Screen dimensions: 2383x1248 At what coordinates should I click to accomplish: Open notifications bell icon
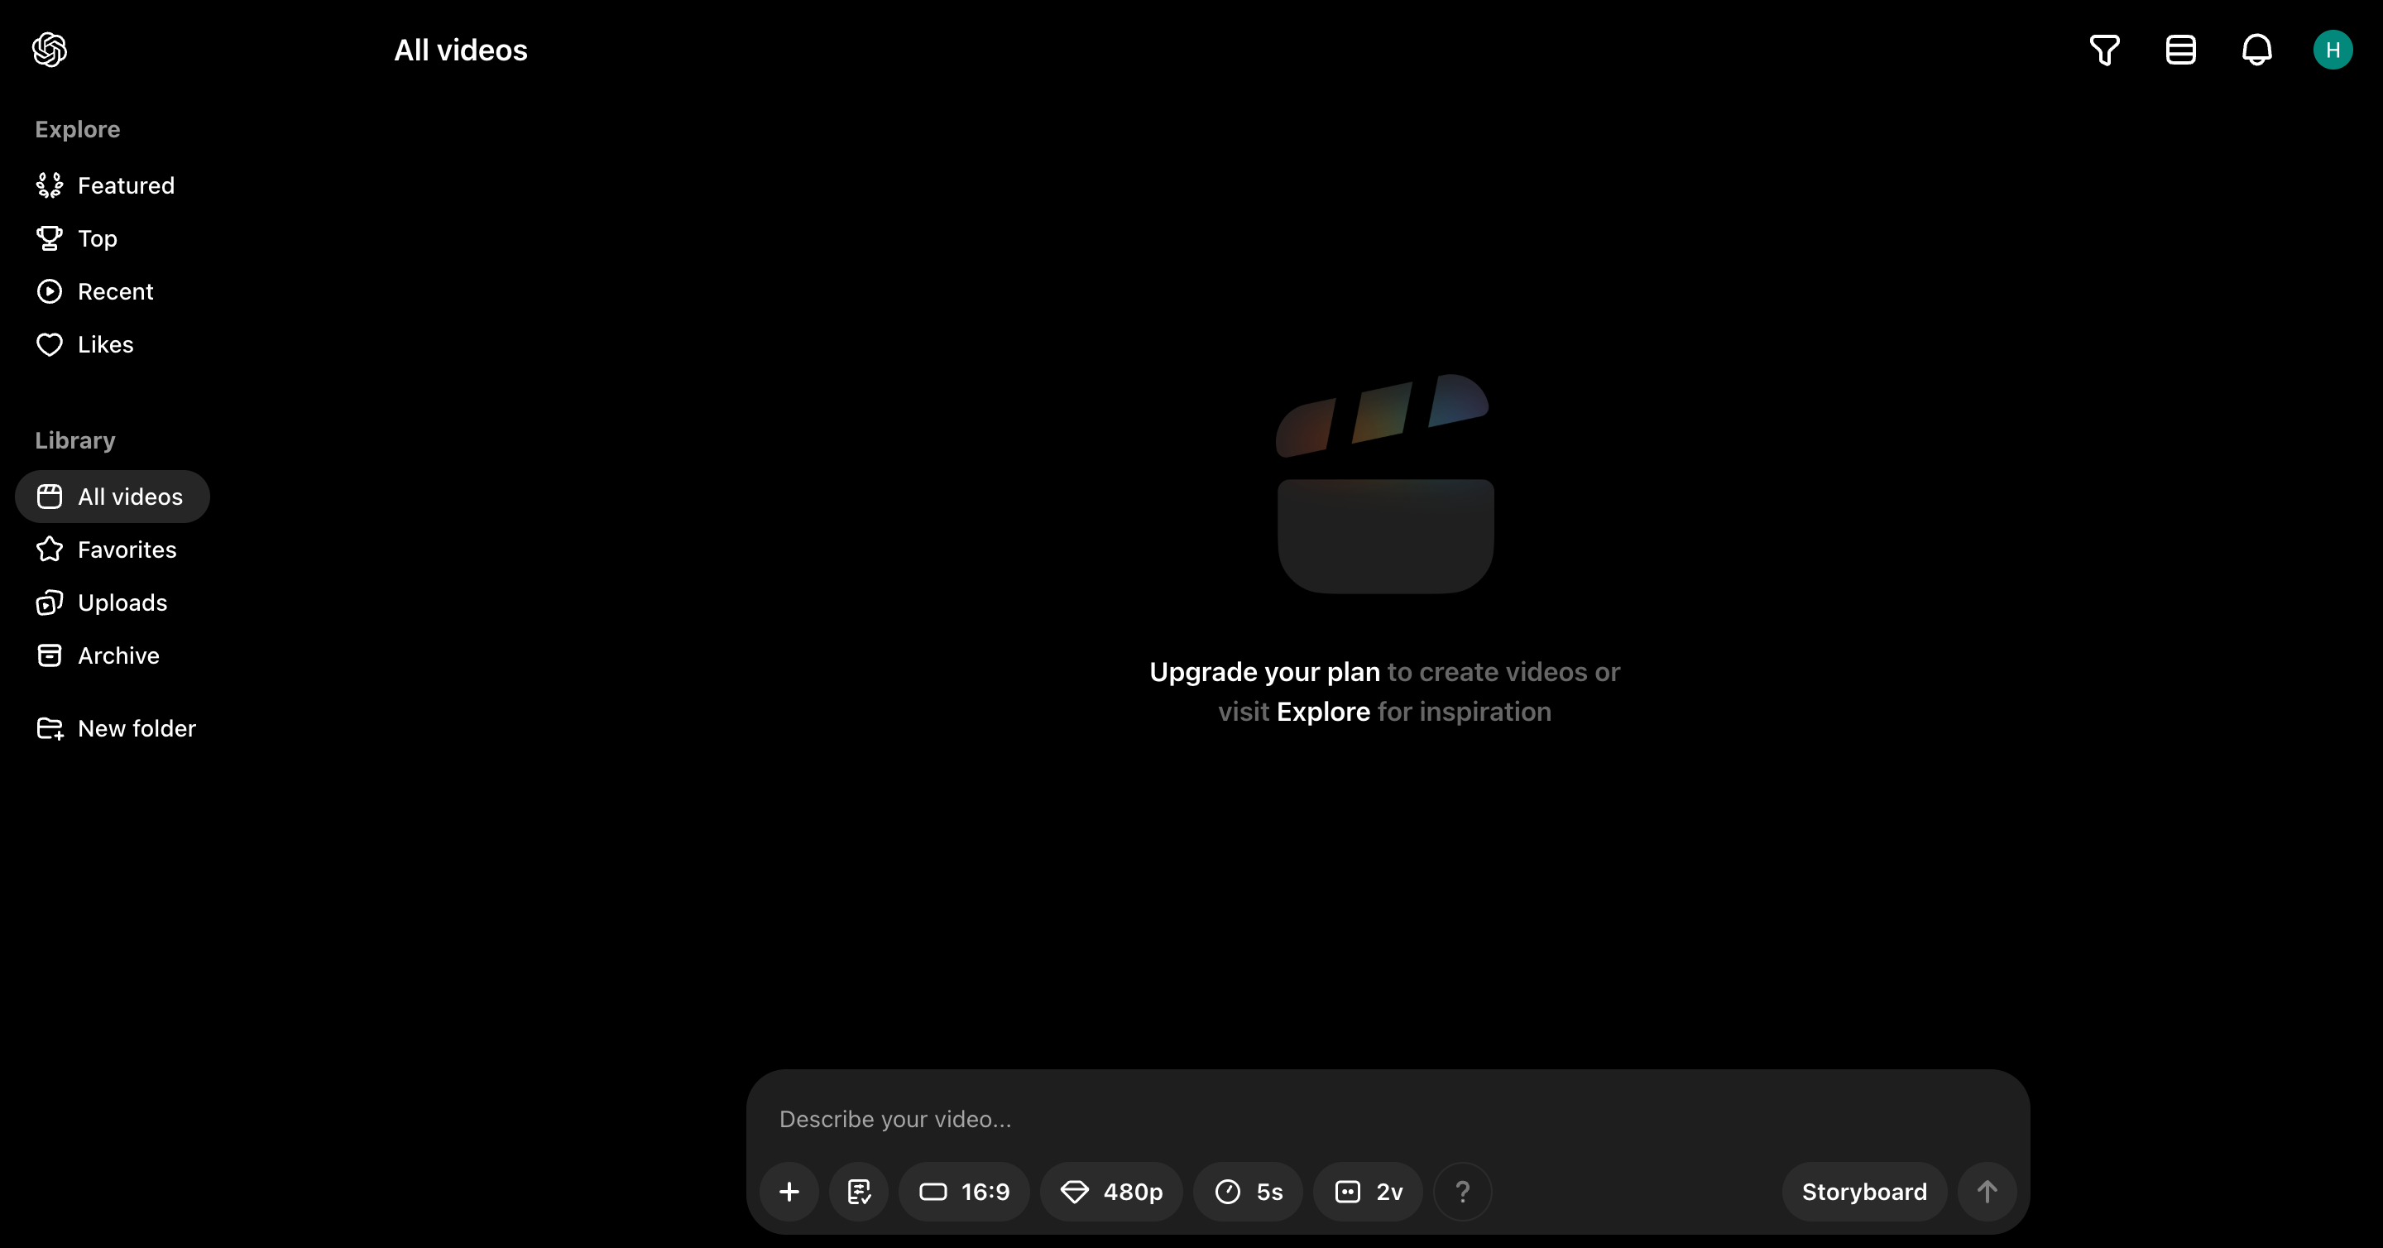[2256, 50]
